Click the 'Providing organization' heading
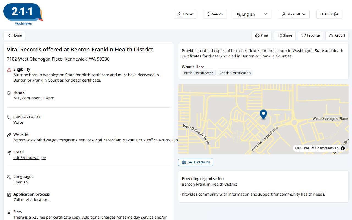The image size is (352, 220). click(x=203, y=179)
